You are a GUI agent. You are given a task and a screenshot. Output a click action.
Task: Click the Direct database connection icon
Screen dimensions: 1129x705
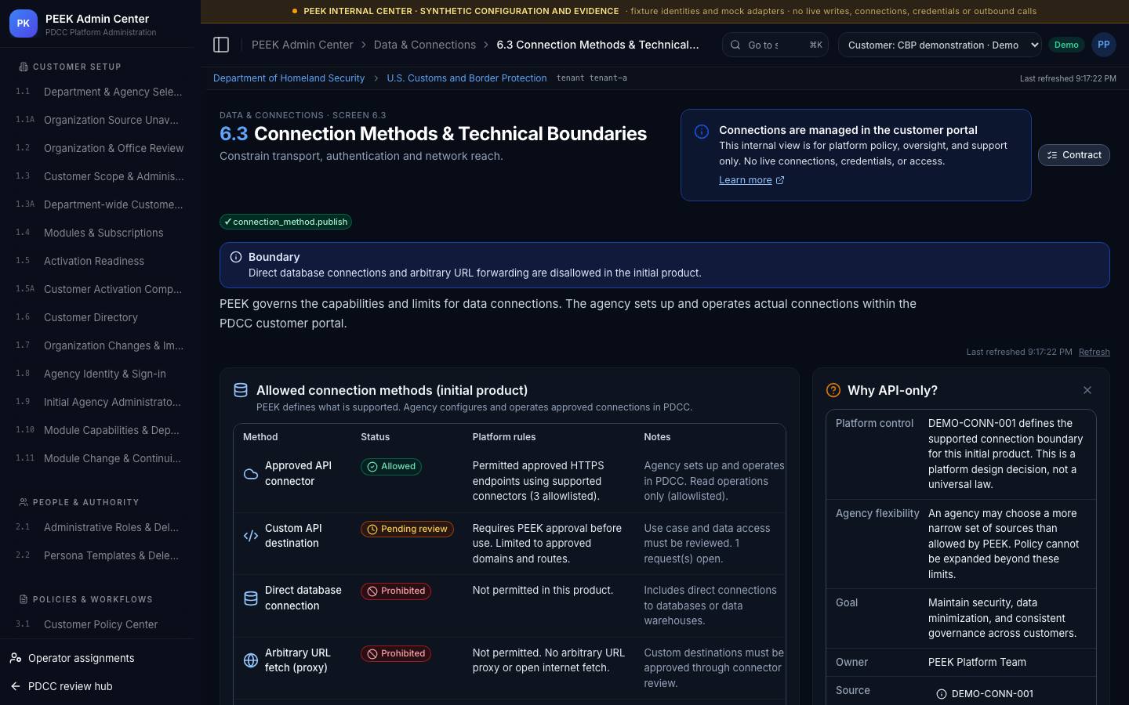click(x=251, y=598)
